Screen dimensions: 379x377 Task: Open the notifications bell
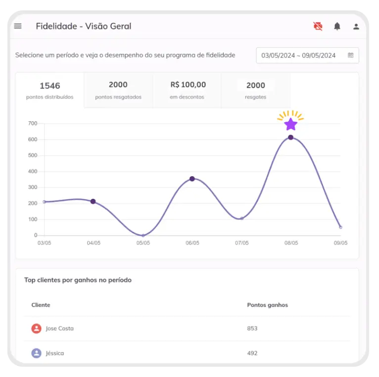pyautogui.click(x=337, y=26)
